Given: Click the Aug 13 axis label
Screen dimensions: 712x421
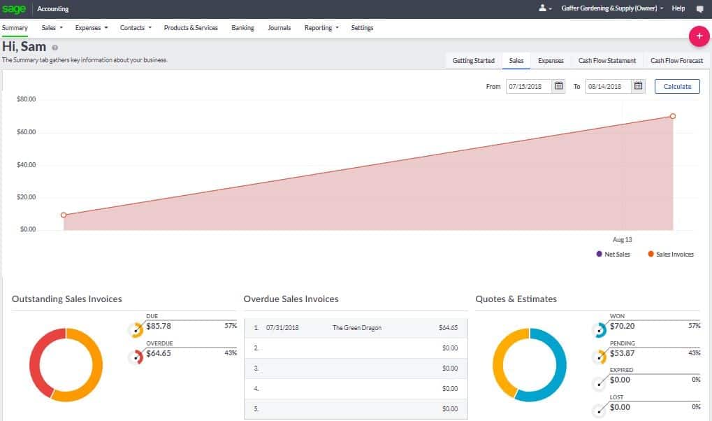Looking at the screenshot, I should tap(622, 240).
